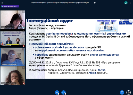Toggle the raise hand button
Image resolution: width=133 pixels, height=95 pixels.
tap(129, 92)
